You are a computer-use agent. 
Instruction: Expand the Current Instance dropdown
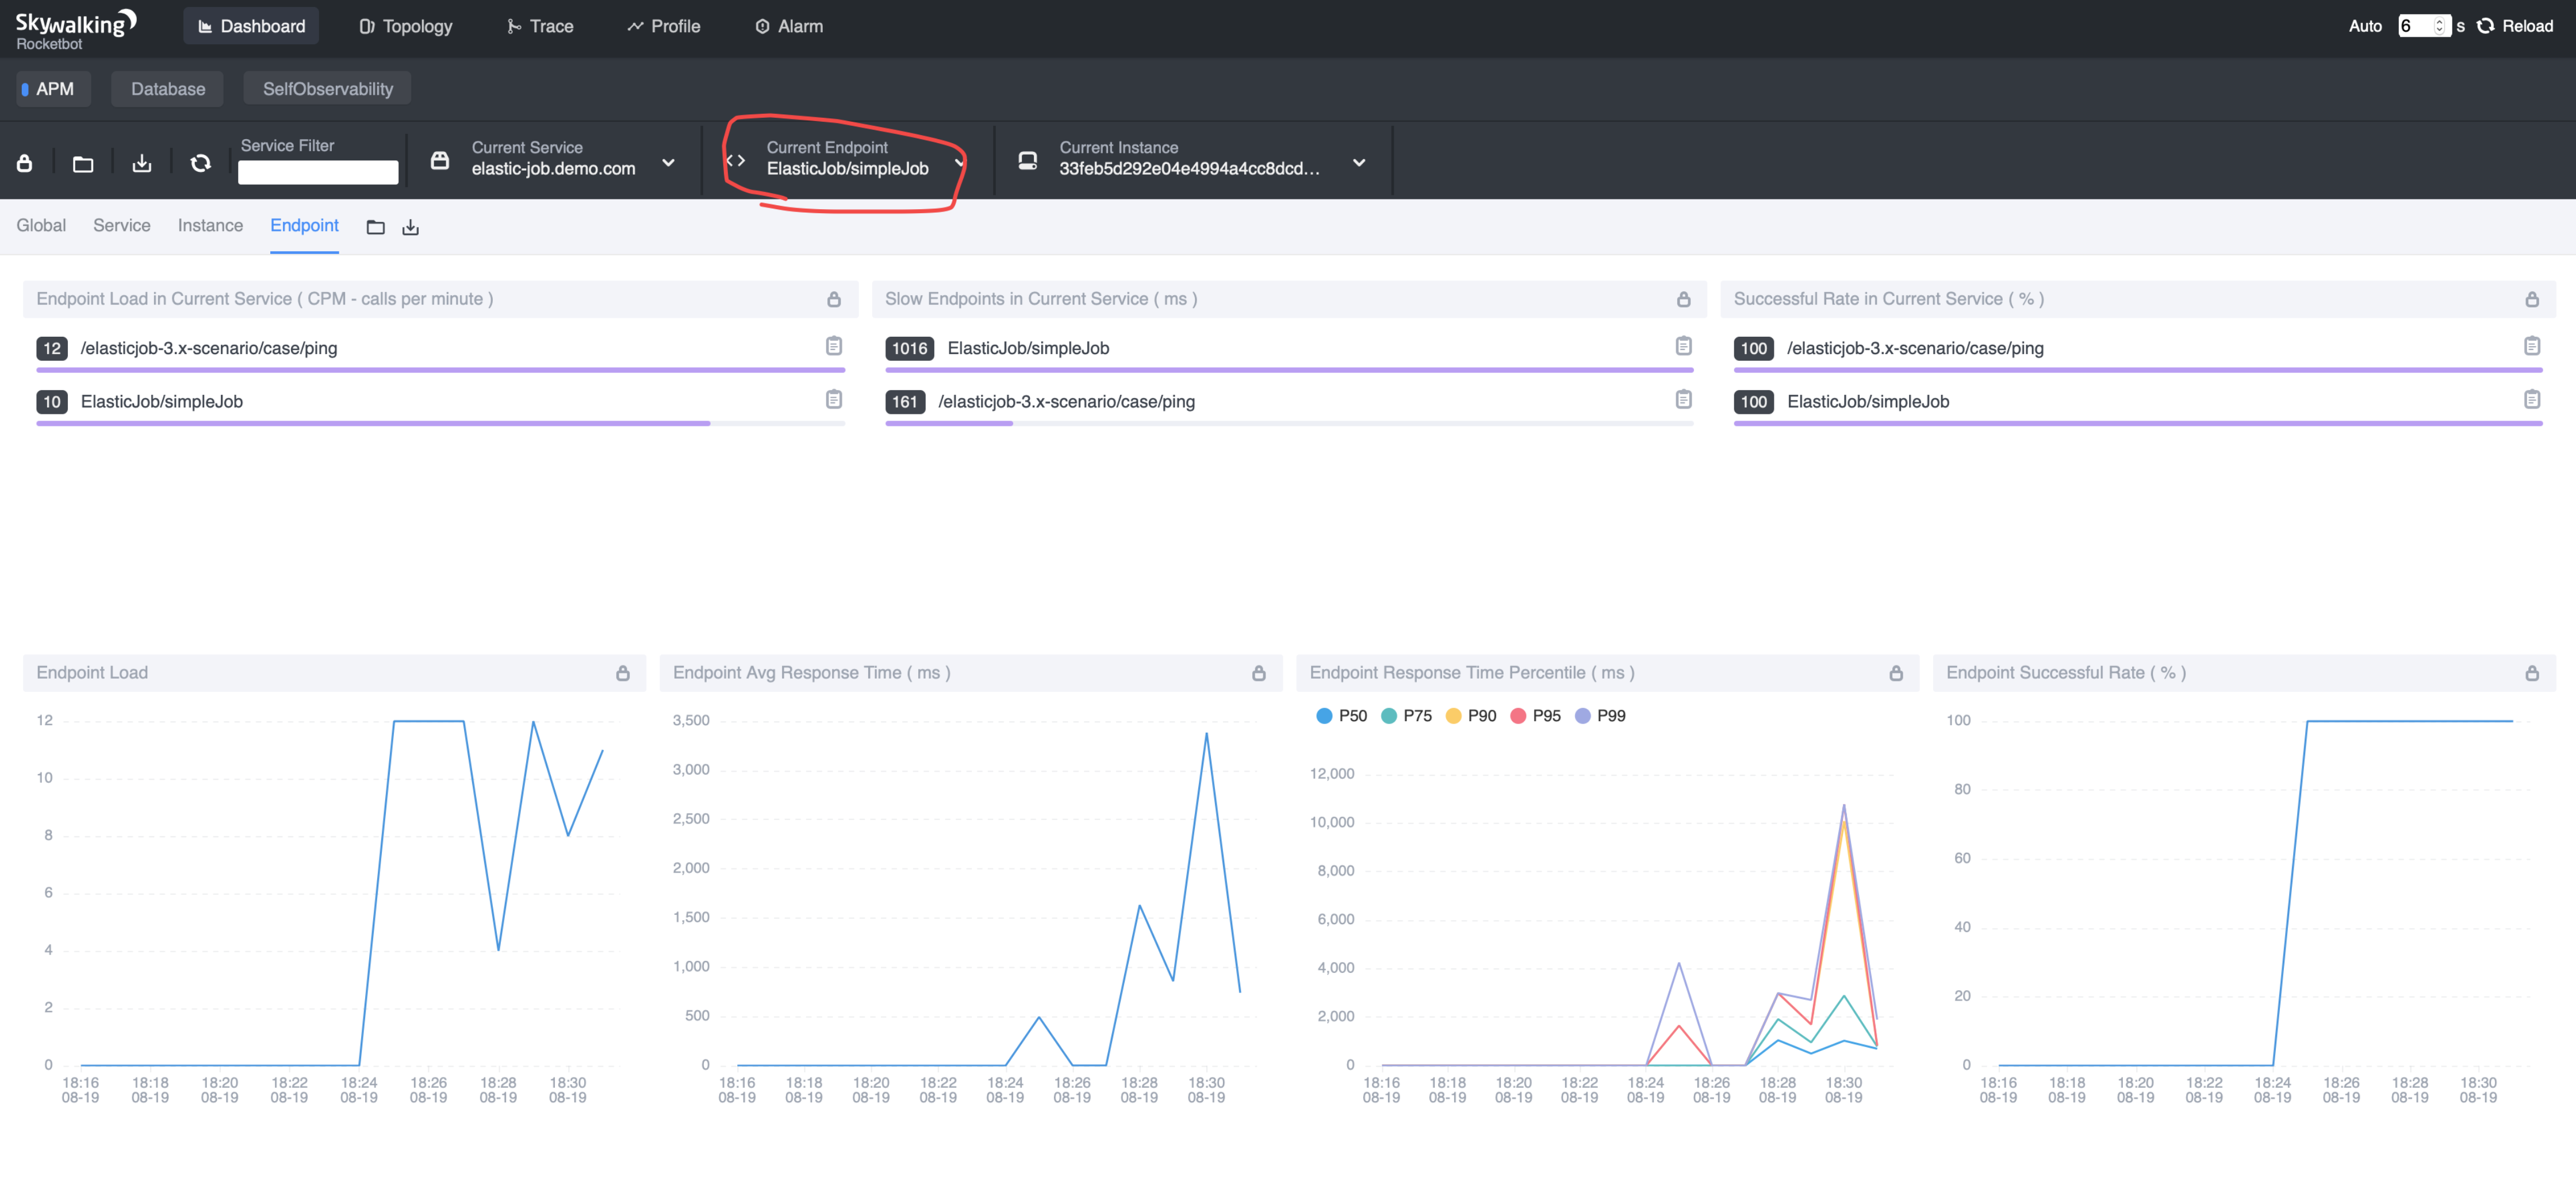pos(1358,162)
